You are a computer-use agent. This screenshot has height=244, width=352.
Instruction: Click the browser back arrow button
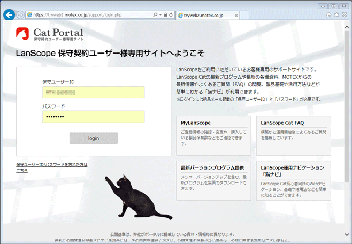[9, 15]
